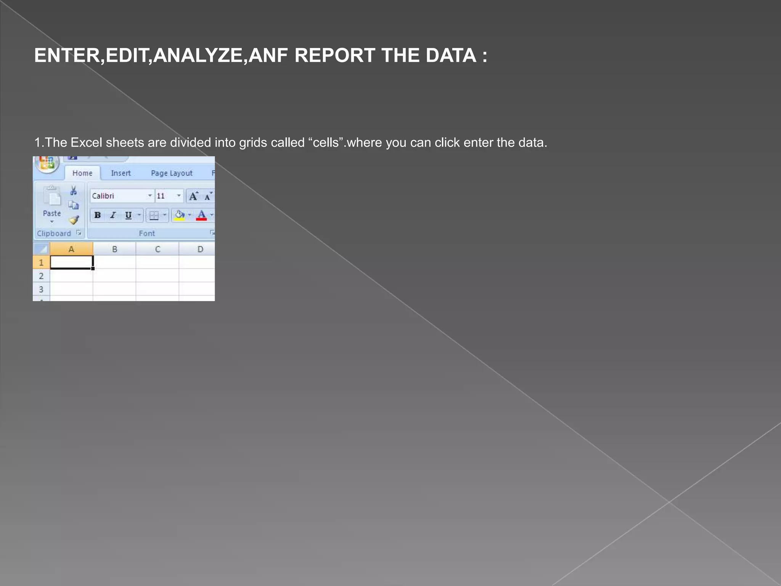Screen dimensions: 781x586
Task: Select column A header
Action: 71,249
